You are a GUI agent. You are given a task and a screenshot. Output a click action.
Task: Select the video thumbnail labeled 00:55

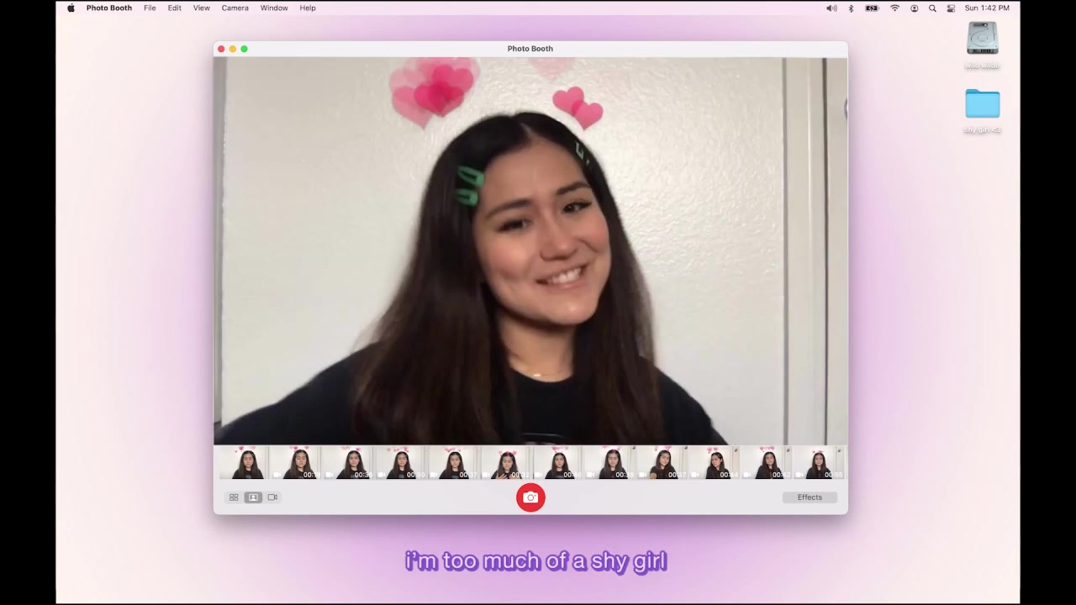[819, 464]
